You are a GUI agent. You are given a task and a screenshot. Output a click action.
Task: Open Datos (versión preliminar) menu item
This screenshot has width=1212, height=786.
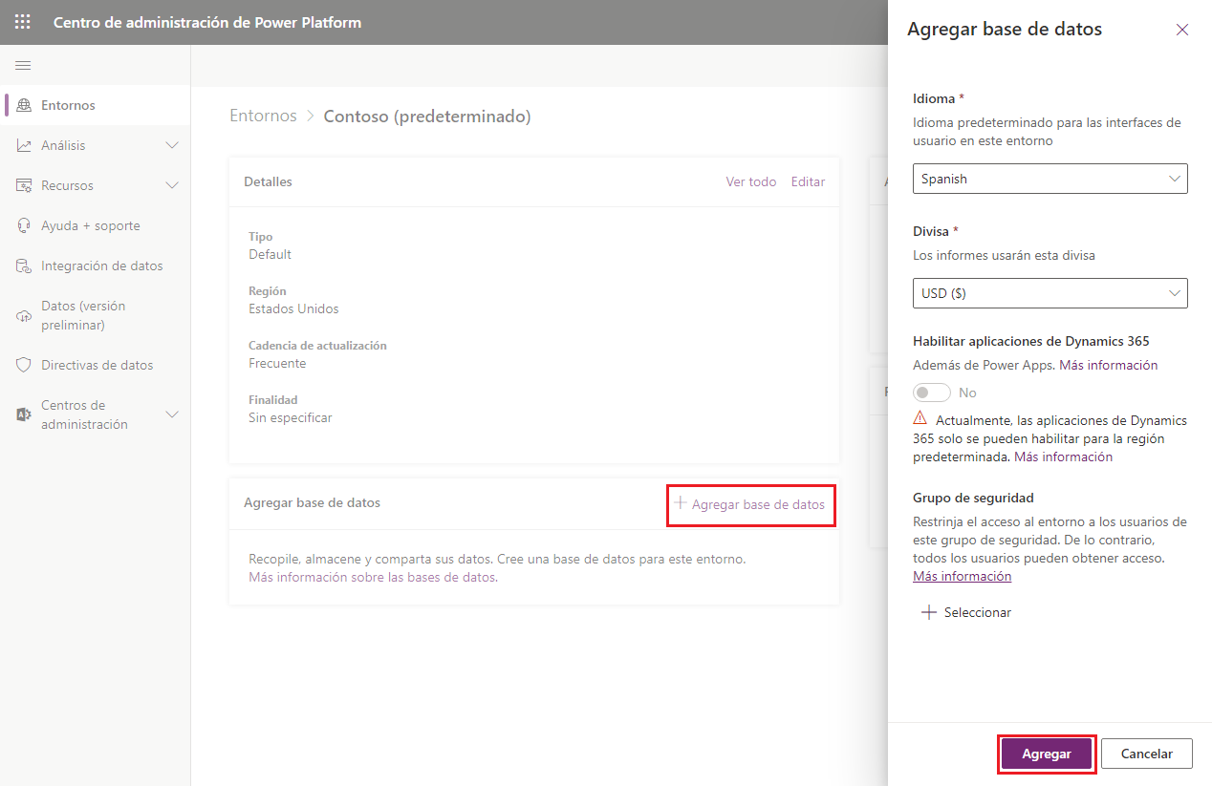pyautogui.click(x=96, y=315)
